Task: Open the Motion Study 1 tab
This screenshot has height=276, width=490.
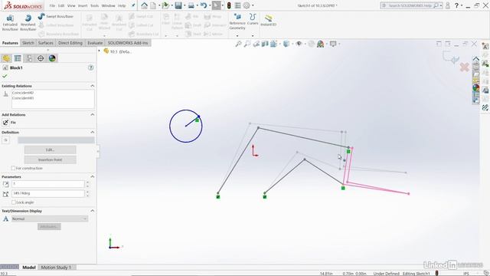Action: coord(56,268)
